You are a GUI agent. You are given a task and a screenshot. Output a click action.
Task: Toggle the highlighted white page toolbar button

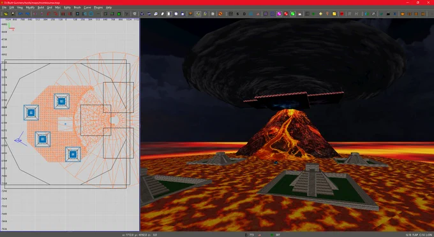(169, 13)
